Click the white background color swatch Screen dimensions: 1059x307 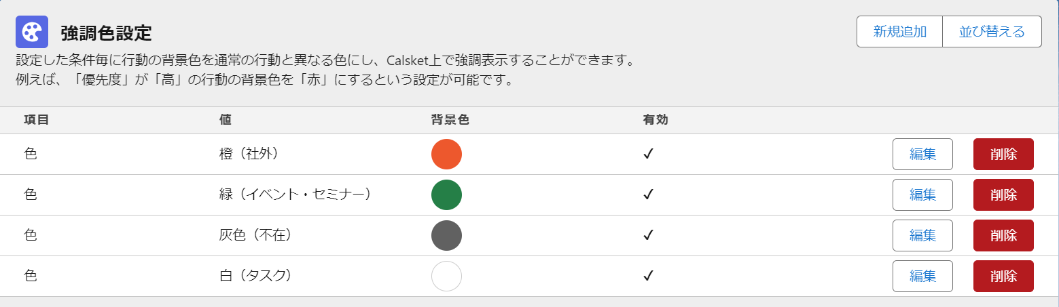[446, 276]
